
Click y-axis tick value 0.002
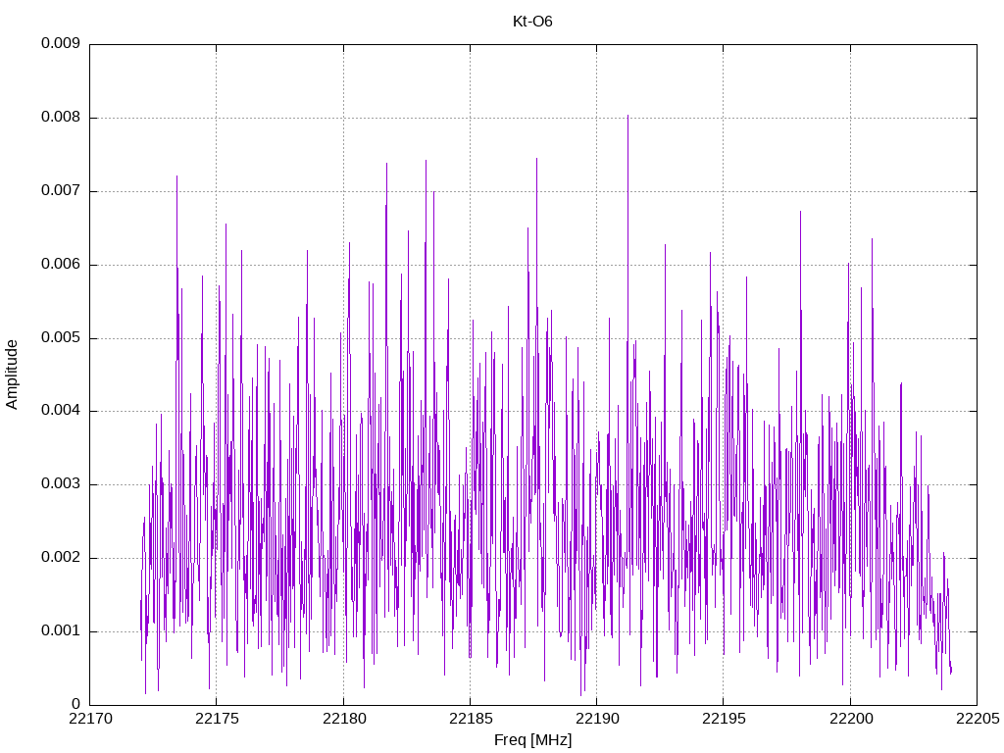point(61,558)
